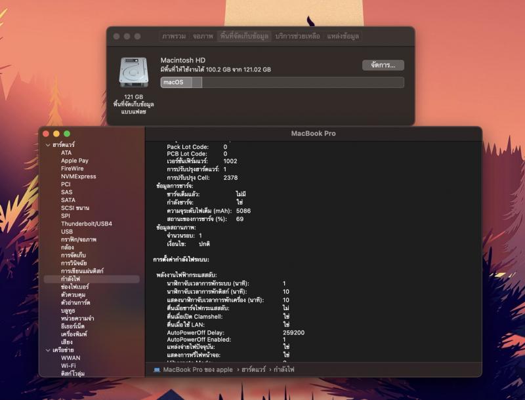The image size is (525, 400).
Task: Select บลูทูธ in the sidebar
Action: coord(68,311)
